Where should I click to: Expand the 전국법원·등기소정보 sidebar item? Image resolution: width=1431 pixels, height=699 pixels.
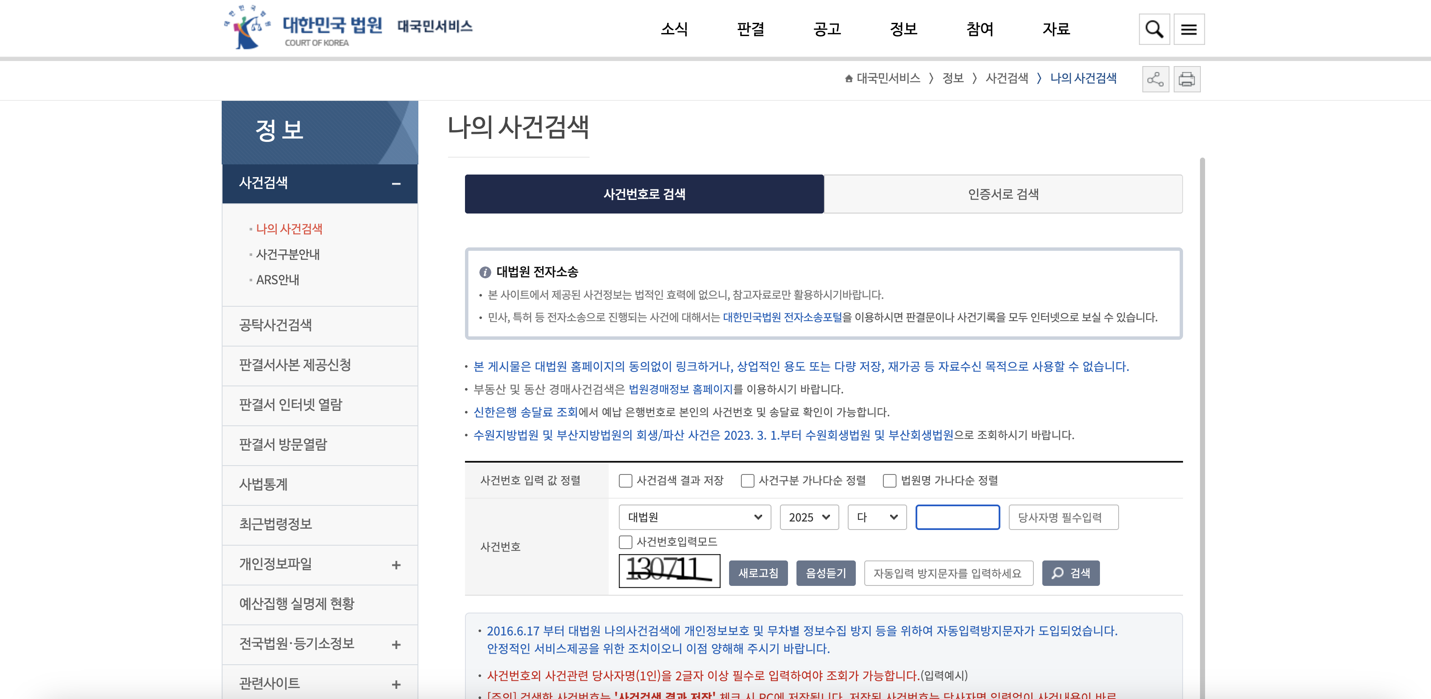click(396, 645)
